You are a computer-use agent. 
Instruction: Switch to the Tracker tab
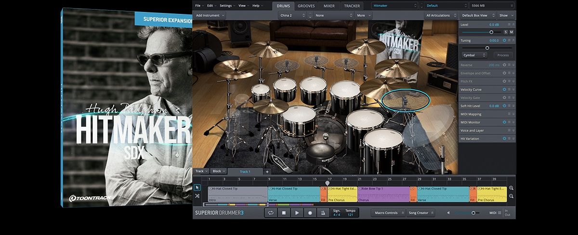(352, 6)
